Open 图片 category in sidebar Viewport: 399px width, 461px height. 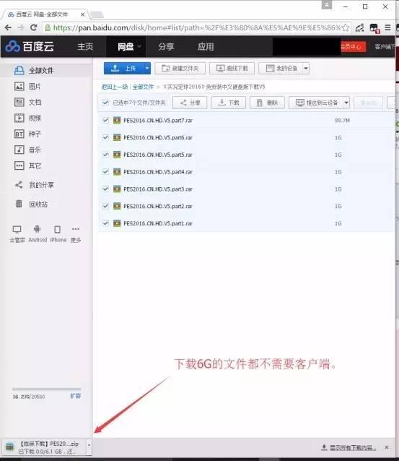click(x=27, y=86)
